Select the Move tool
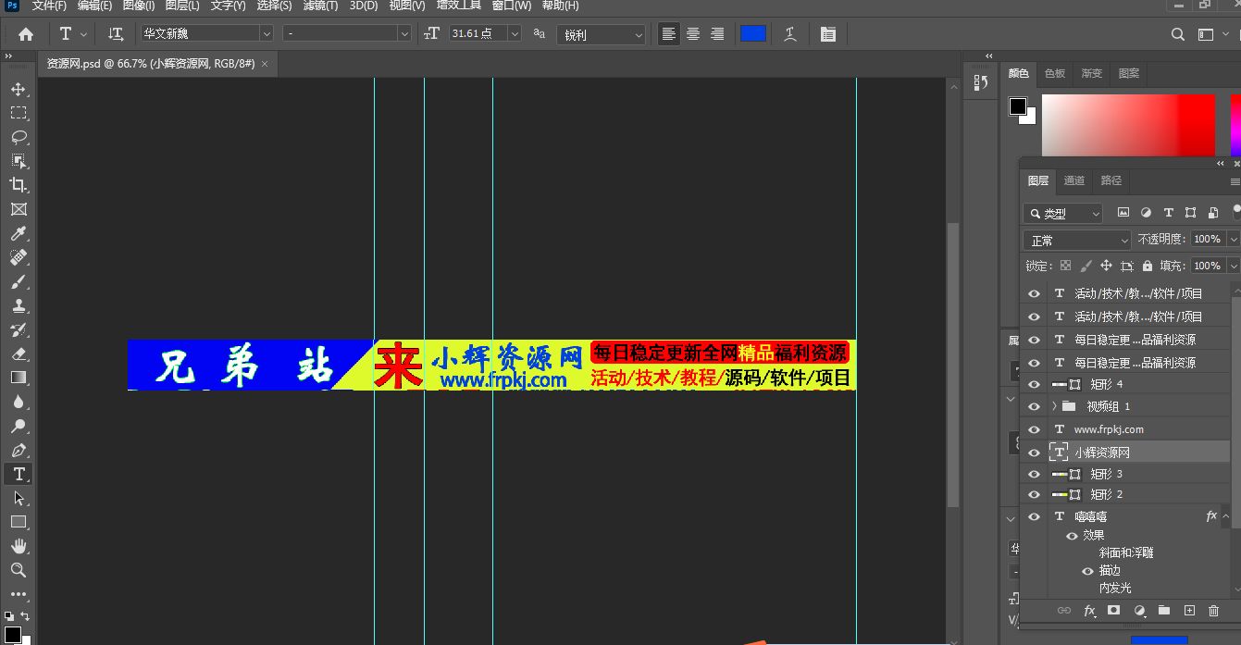 point(19,89)
